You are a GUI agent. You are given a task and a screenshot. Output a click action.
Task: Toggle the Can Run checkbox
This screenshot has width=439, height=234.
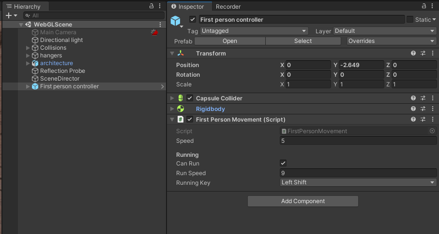283,163
